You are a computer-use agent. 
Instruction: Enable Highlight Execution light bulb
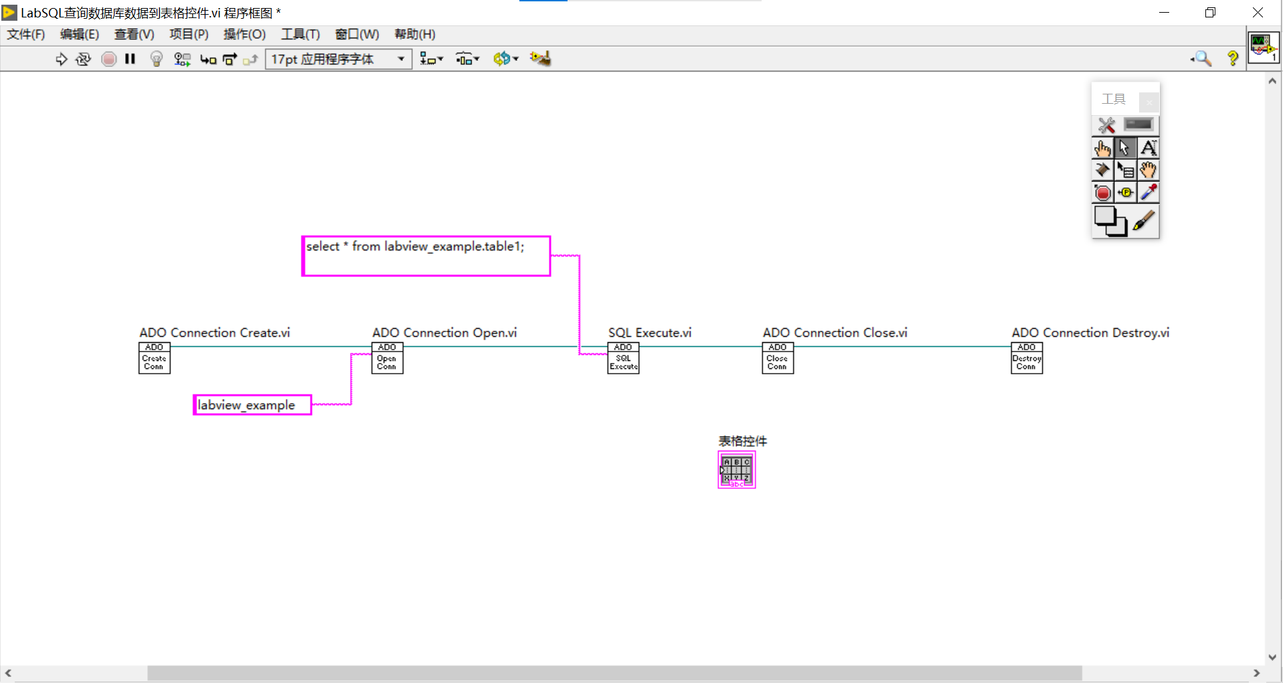[x=155, y=59]
